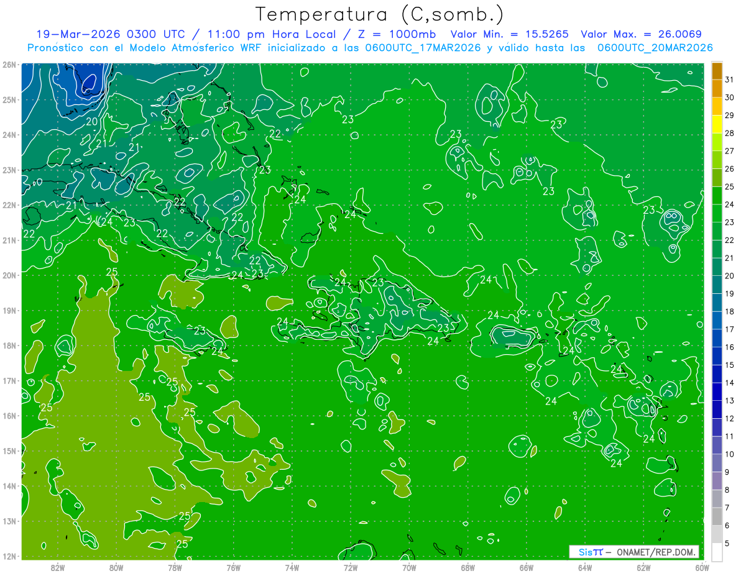
Task: Click the '76W' longitude axis label
Action: [x=233, y=567]
